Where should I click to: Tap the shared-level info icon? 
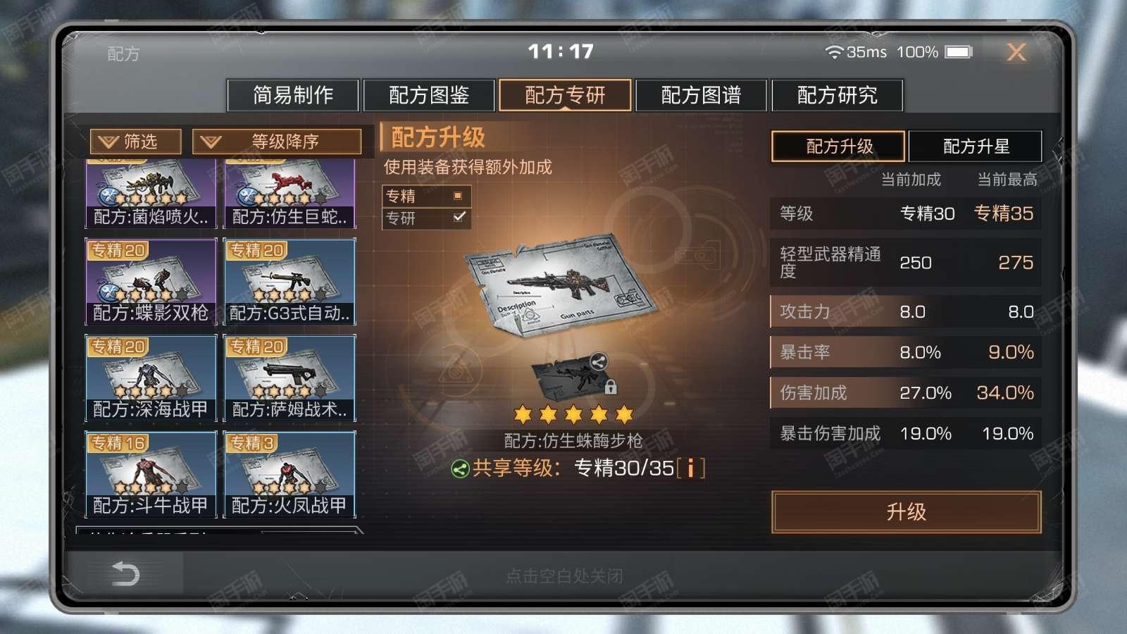tap(691, 468)
